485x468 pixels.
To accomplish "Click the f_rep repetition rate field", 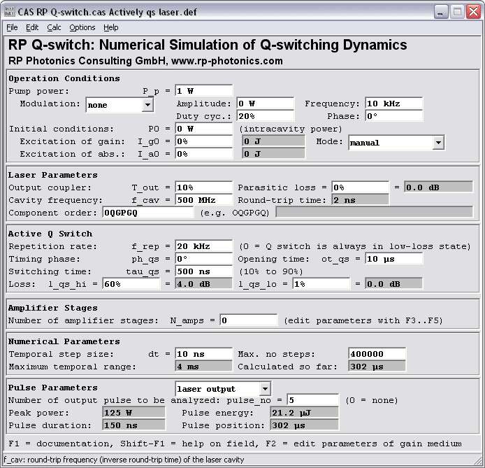I will [x=203, y=246].
